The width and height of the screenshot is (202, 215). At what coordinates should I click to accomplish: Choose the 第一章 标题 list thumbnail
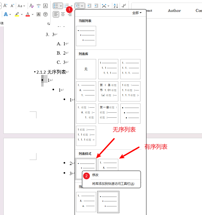point(108,114)
